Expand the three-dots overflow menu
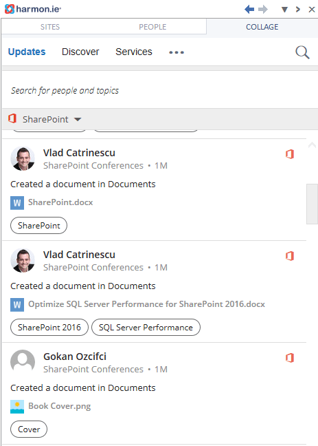This screenshot has width=318, height=446. point(177,52)
